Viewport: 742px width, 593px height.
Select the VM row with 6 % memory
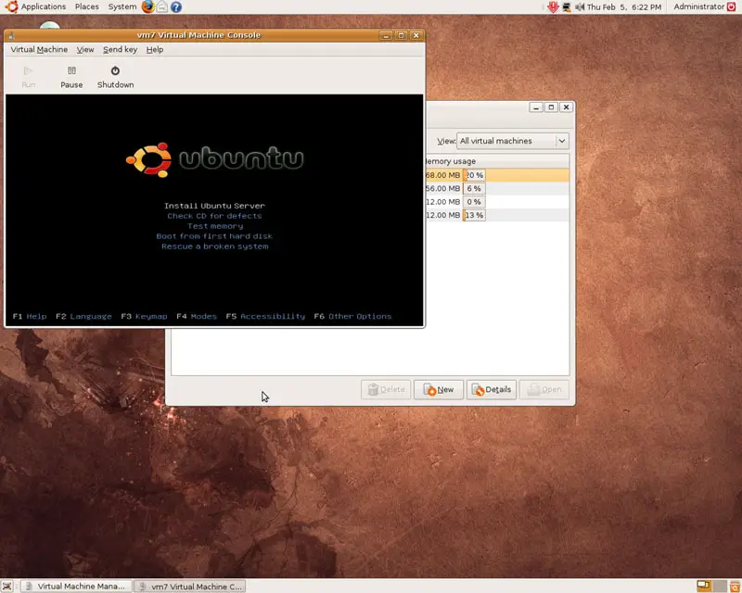(x=497, y=188)
